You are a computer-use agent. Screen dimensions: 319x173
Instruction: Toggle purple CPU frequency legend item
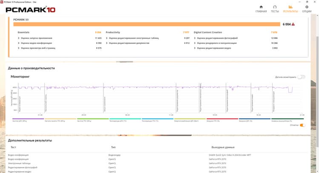point(28,120)
